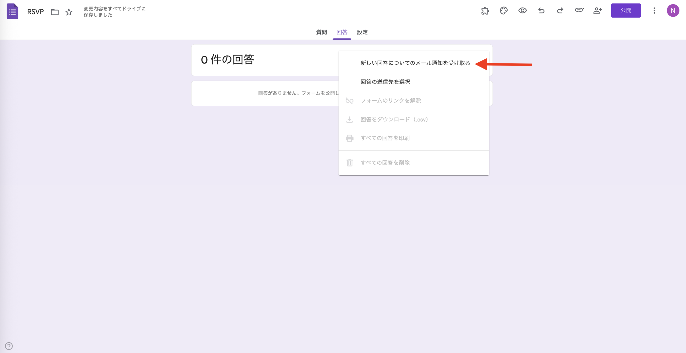The width and height of the screenshot is (686, 353).
Task: Preview the form with the eye icon
Action: click(x=523, y=11)
